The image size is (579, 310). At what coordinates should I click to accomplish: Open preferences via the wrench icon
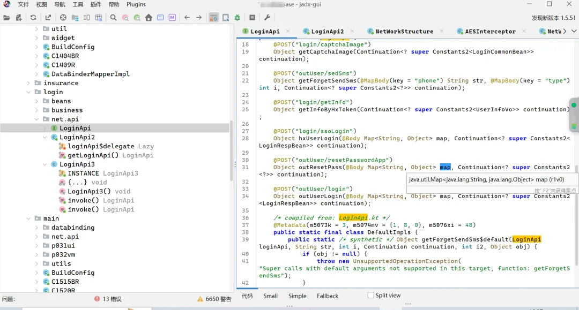267,18
